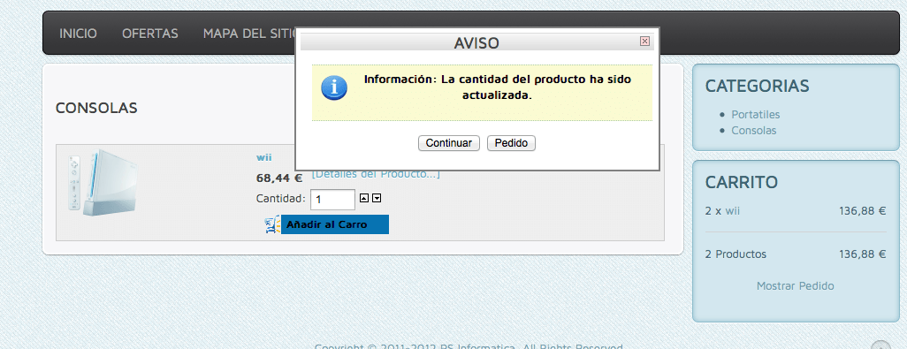Open the wii link in the Carrito box

pyautogui.click(x=732, y=211)
